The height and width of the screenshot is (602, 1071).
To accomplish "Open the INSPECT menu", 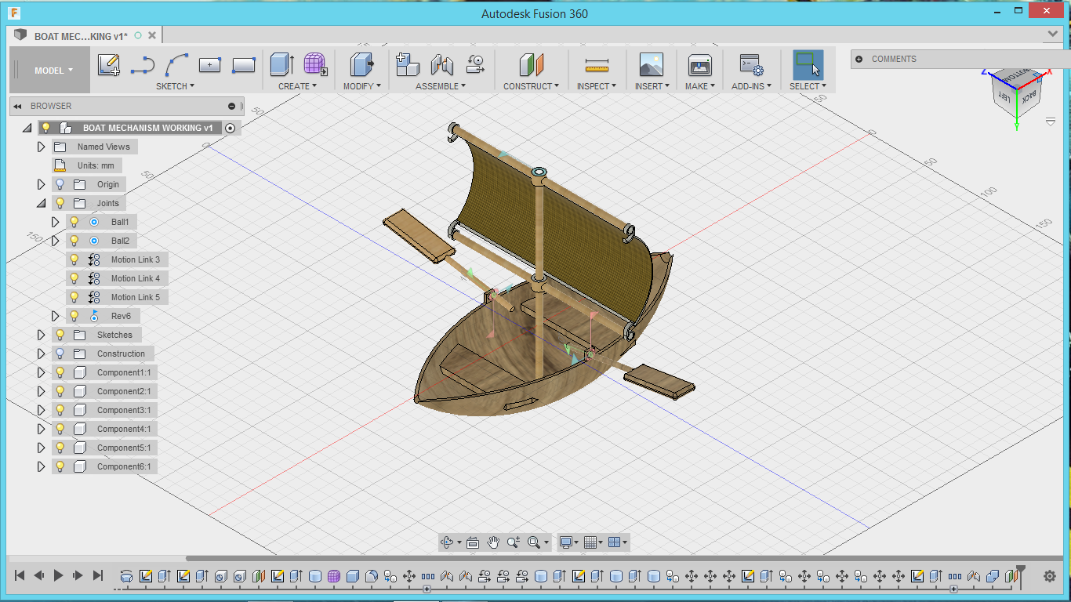I will click(x=596, y=86).
